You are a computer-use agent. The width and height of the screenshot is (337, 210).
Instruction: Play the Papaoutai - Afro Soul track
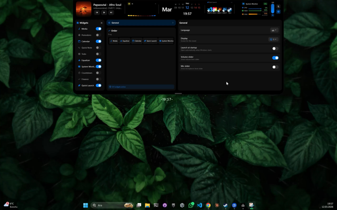(104, 12)
